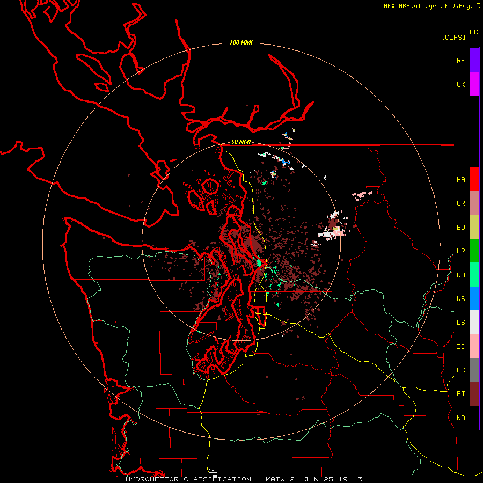Click the "BD" legend label
The width and height of the screenshot is (483, 483).
[460, 228]
